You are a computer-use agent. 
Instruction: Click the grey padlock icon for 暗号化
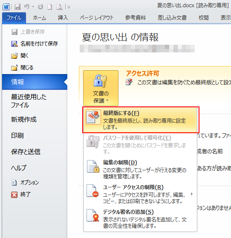click(x=93, y=141)
